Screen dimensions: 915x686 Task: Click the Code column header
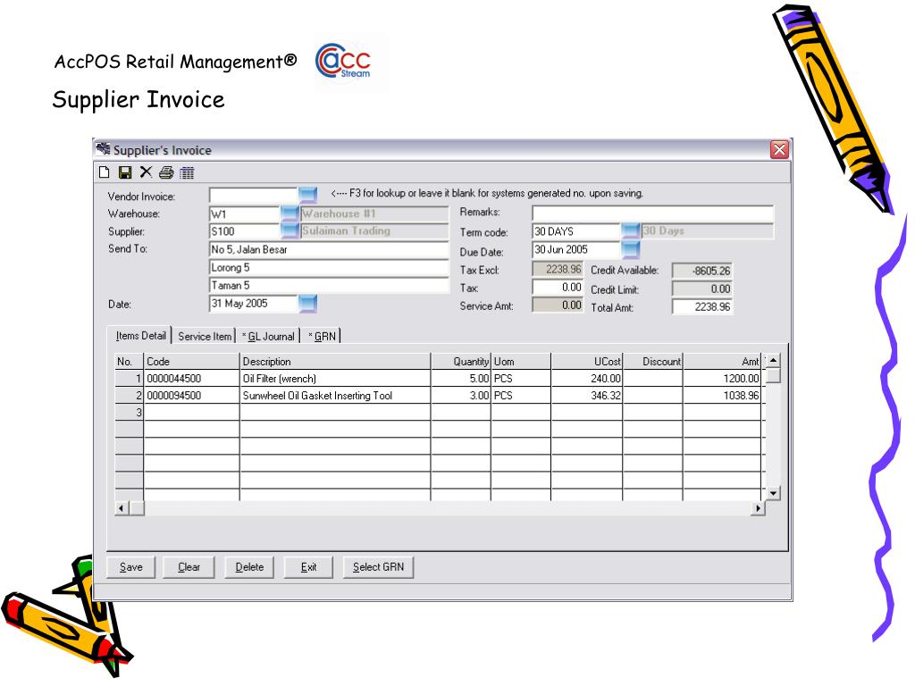coord(191,361)
